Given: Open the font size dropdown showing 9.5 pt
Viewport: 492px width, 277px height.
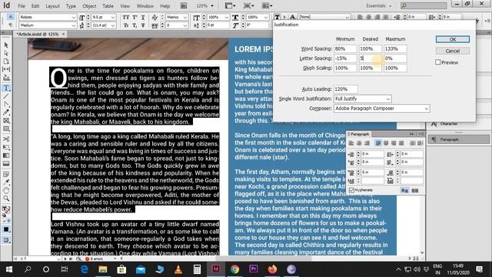Looking at the screenshot, I should point(113,17).
